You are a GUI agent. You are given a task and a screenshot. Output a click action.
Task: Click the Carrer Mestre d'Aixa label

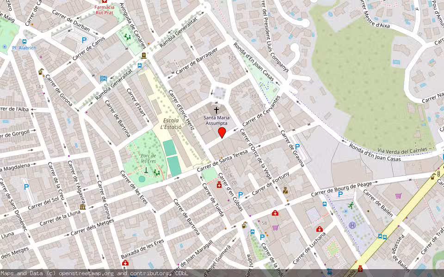[x=376, y=14]
